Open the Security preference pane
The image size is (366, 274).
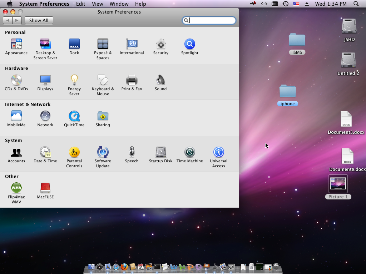point(160,47)
